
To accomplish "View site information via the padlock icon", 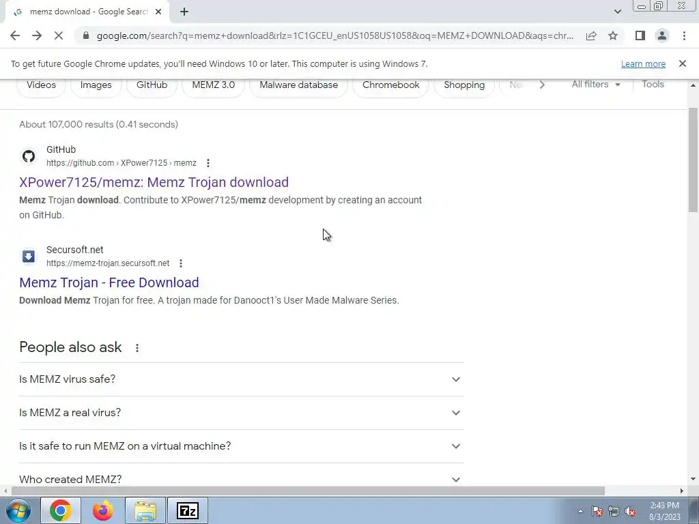I will 86,35.
